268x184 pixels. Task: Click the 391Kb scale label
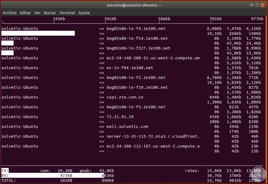(x=110, y=19)
